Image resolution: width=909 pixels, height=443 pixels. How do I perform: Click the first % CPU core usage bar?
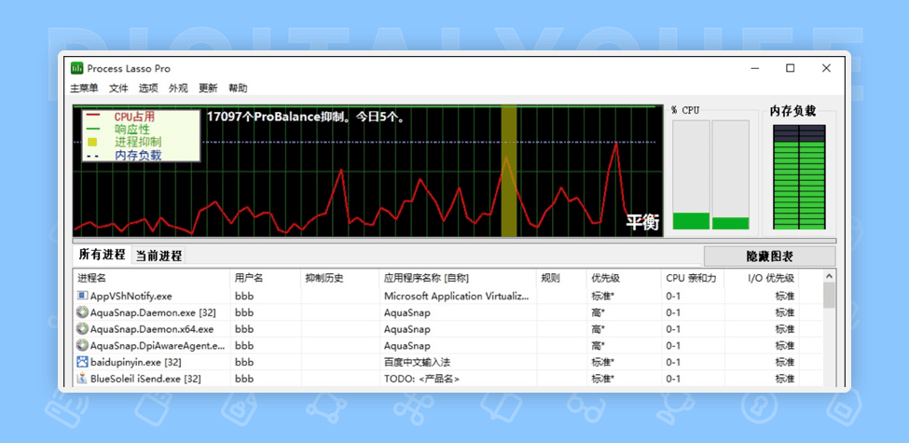click(691, 174)
